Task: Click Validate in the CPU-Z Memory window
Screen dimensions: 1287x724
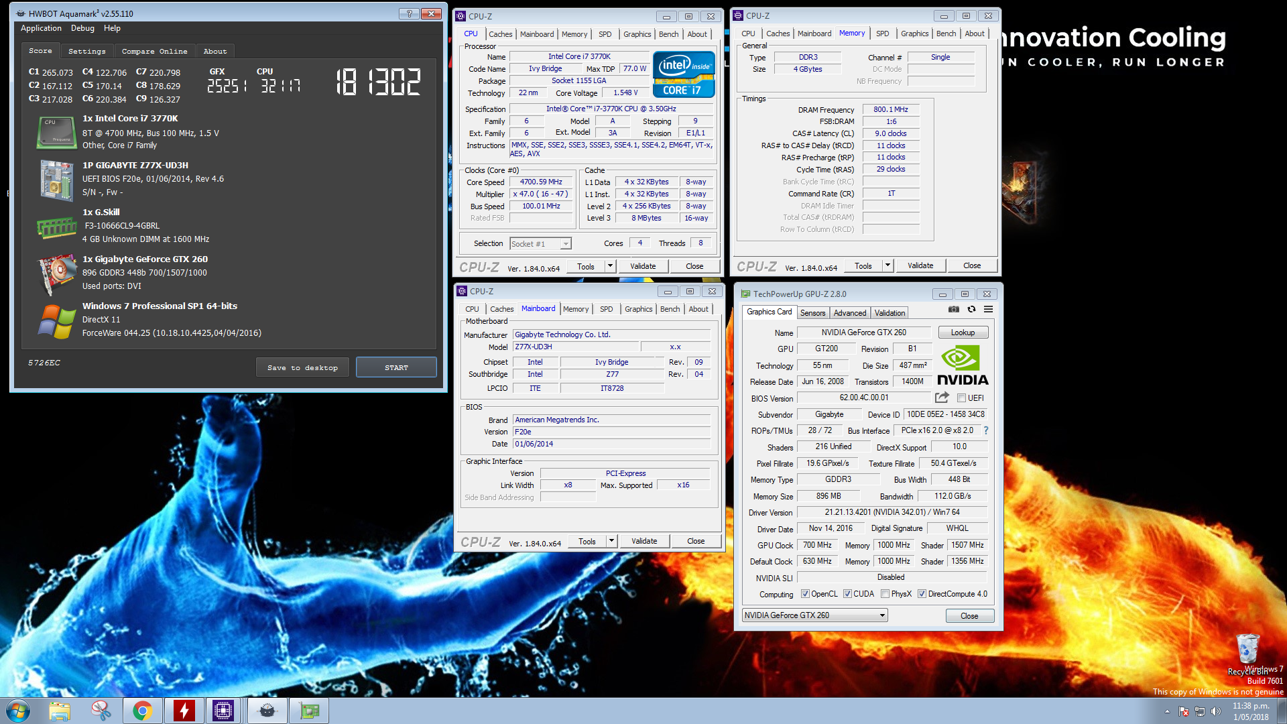Action: (920, 265)
